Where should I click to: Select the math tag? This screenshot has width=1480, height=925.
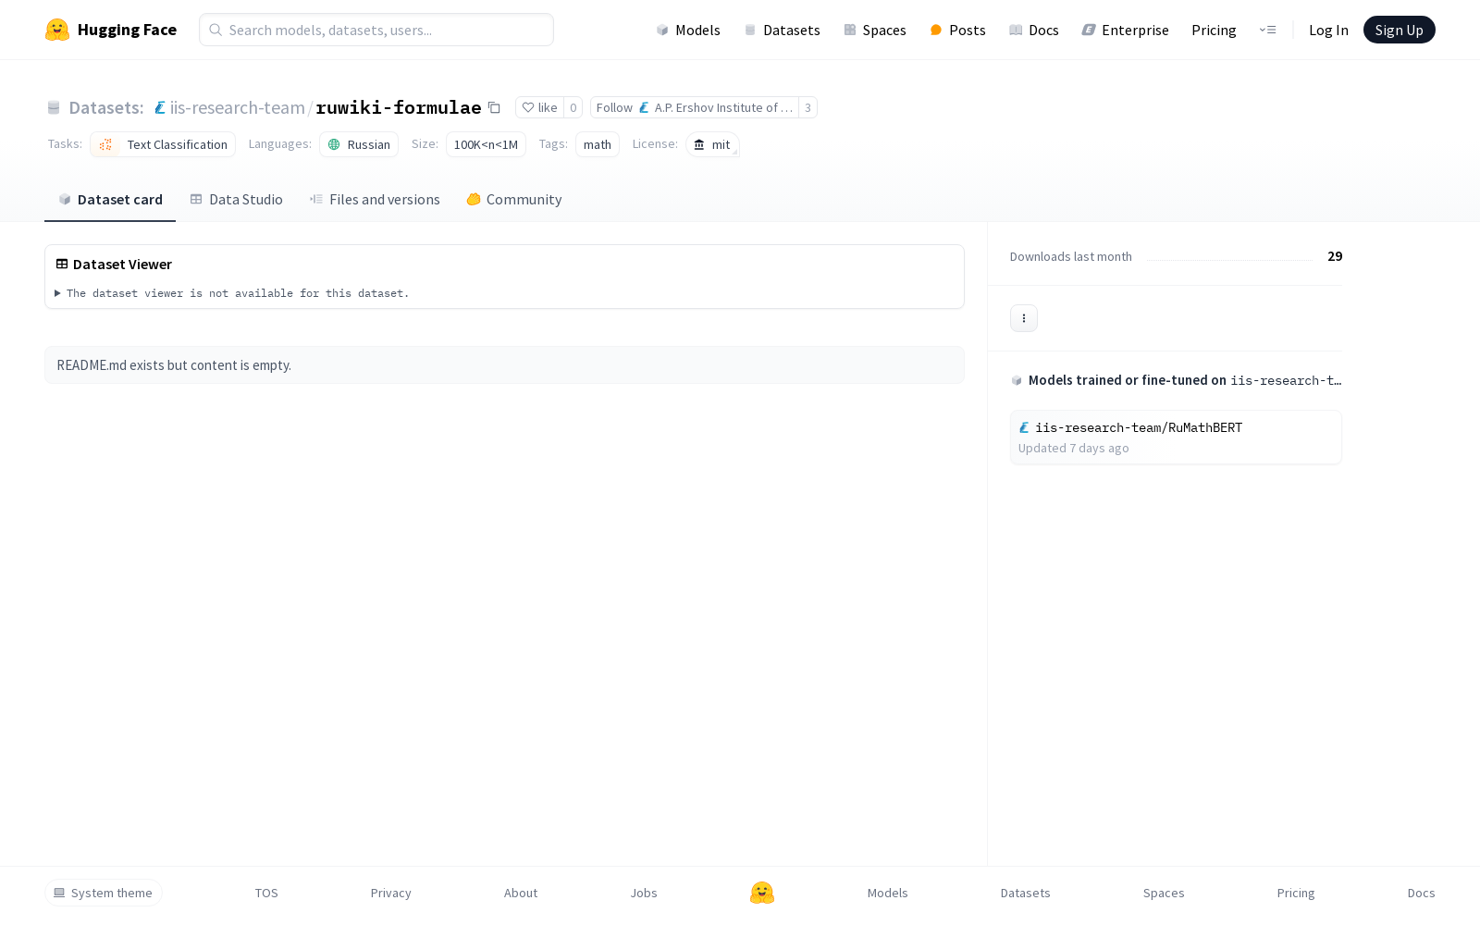pyautogui.click(x=598, y=144)
